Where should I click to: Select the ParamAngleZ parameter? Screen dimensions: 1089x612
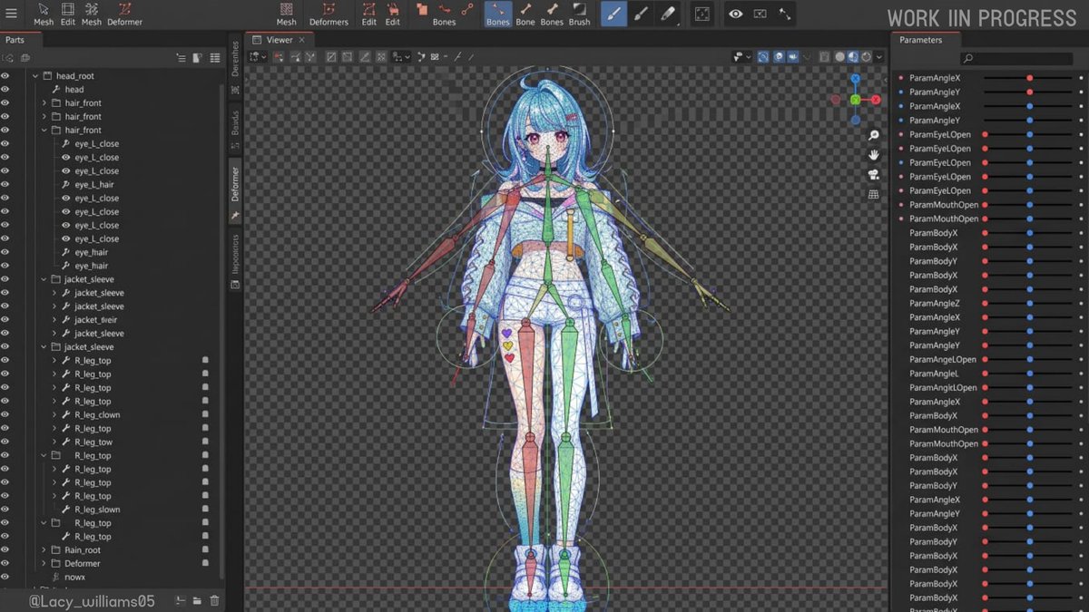(935, 304)
